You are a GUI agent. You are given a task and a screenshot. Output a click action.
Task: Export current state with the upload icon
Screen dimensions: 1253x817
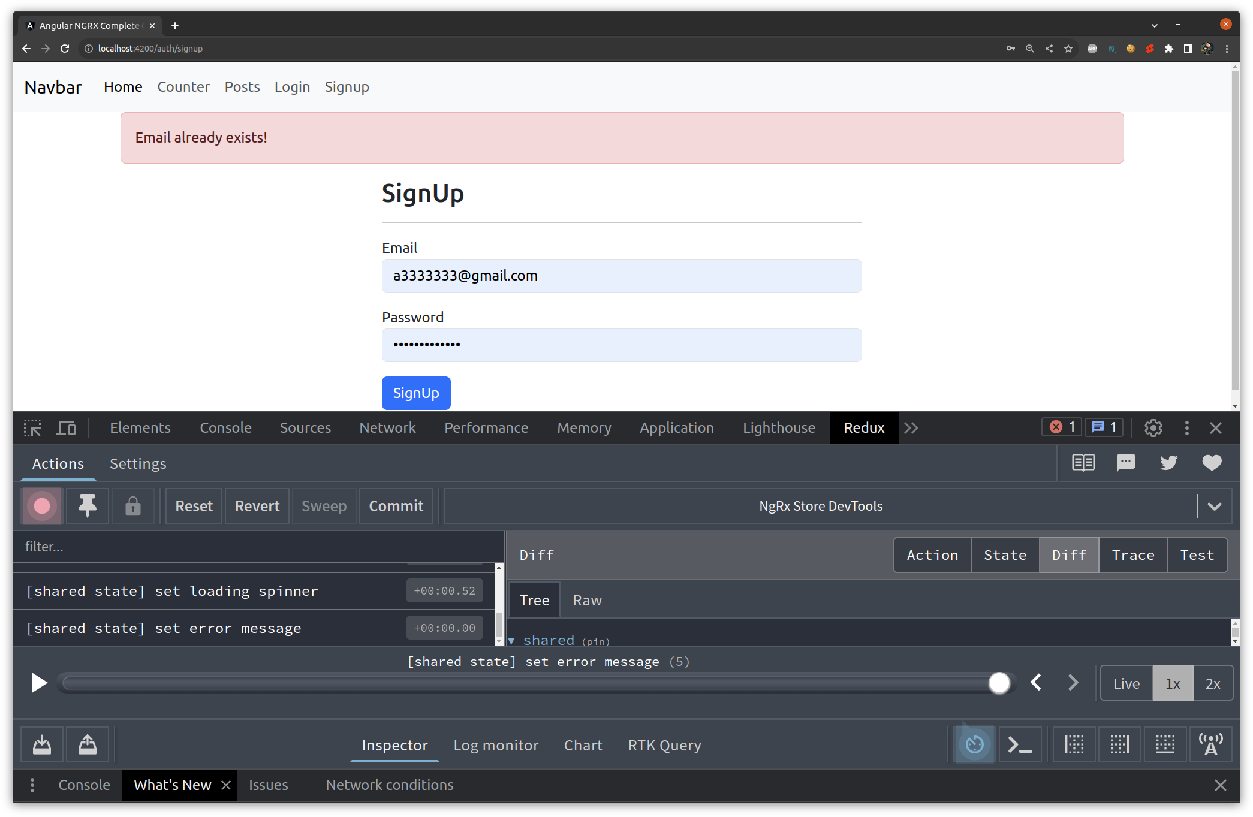tap(87, 744)
